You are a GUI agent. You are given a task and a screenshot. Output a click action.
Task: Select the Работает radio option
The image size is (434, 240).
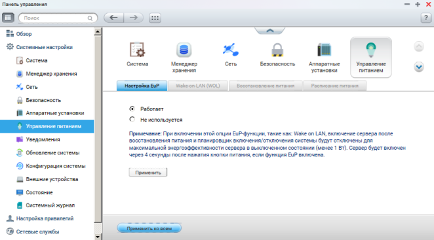(132, 109)
